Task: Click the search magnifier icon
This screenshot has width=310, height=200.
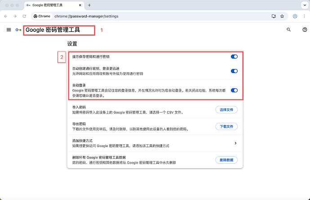Action: click(x=289, y=30)
